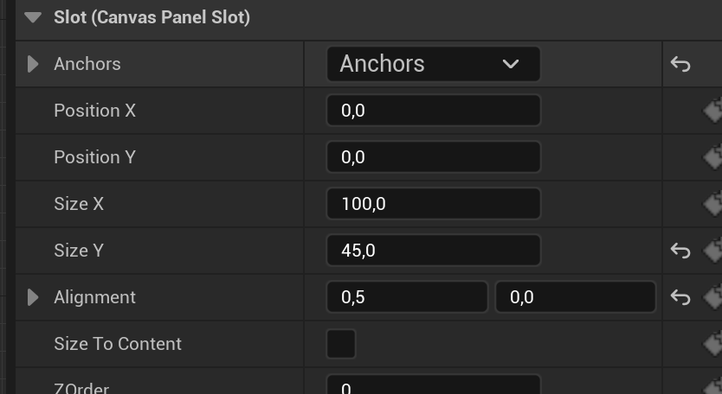This screenshot has height=394, width=722.
Task: Click binding icon next to Size X
Action: coord(712,204)
